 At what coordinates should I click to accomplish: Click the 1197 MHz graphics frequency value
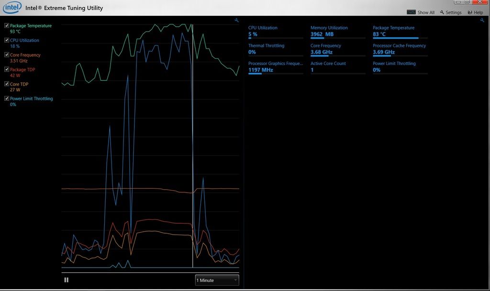pyautogui.click(x=260, y=70)
